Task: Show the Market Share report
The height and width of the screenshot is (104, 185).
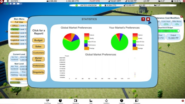Action: pos(38,59)
